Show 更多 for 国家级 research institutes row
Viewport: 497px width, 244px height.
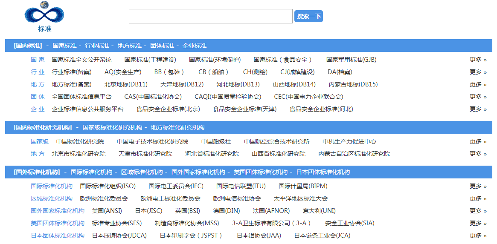tap(478, 141)
